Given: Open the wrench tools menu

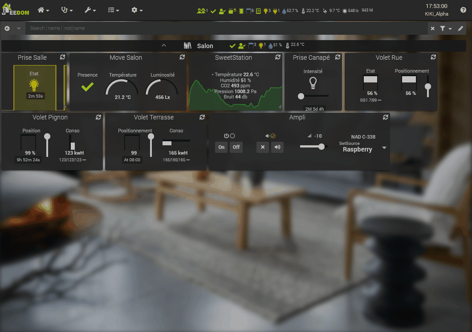Looking at the screenshot, I should 90,10.
